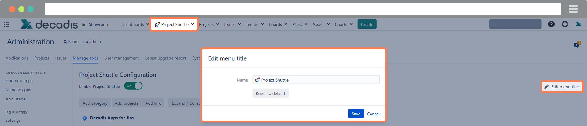Click the Decadis logo
Viewport: 587px width, 126px height.
pyautogui.click(x=49, y=24)
